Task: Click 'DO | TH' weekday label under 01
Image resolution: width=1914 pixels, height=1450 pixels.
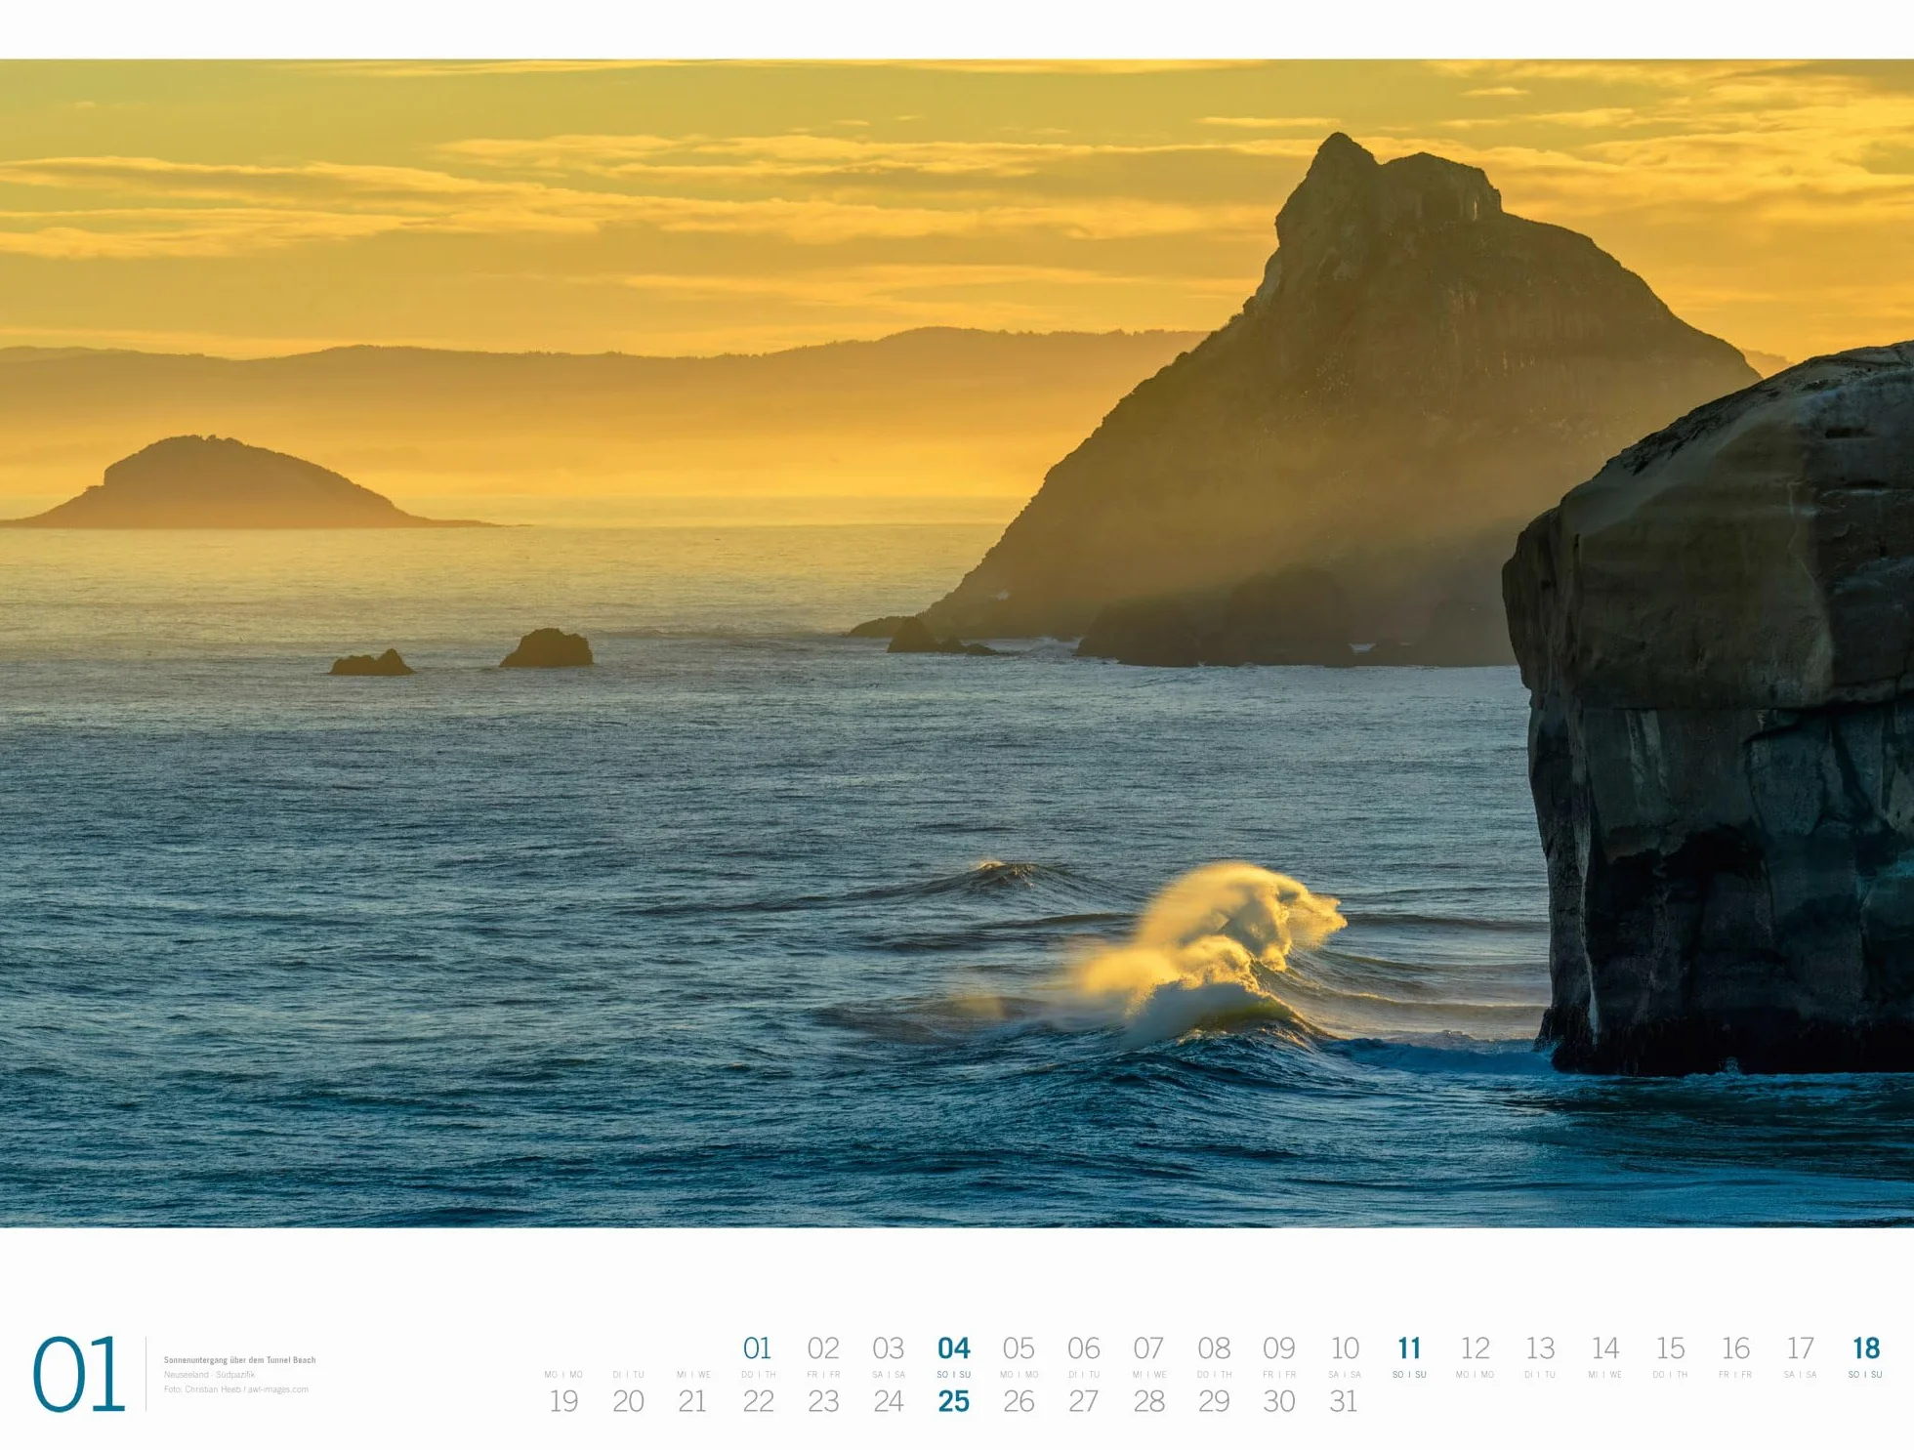Action: [x=758, y=1375]
